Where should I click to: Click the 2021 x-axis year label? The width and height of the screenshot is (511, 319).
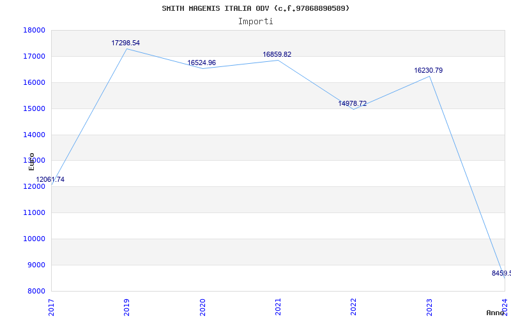coord(278,307)
